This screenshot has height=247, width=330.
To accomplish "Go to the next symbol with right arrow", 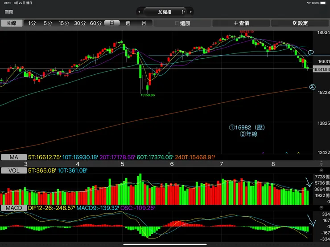I will click(191, 12).
